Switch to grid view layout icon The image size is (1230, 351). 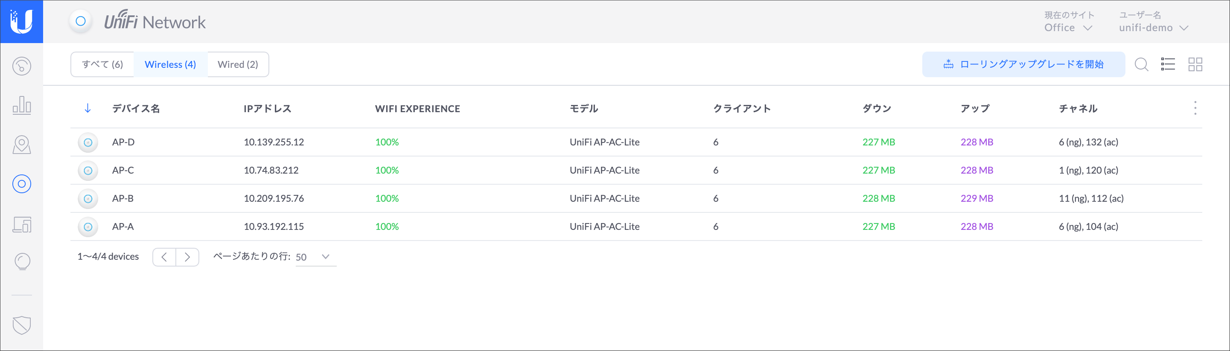(x=1195, y=64)
